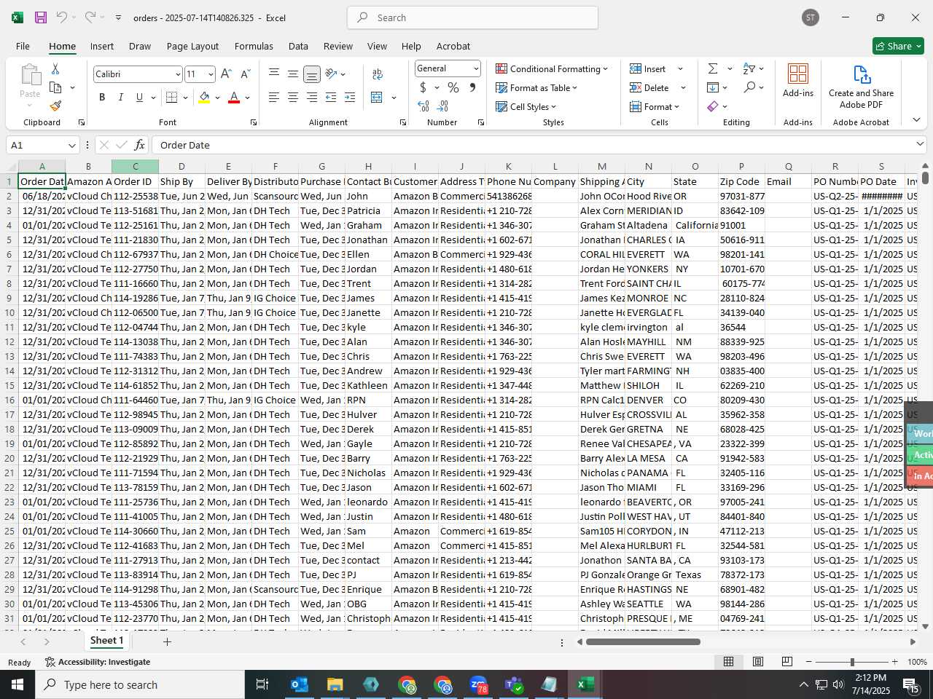Increase indent icon in Alignment group
The height and width of the screenshot is (699, 933).
350,98
